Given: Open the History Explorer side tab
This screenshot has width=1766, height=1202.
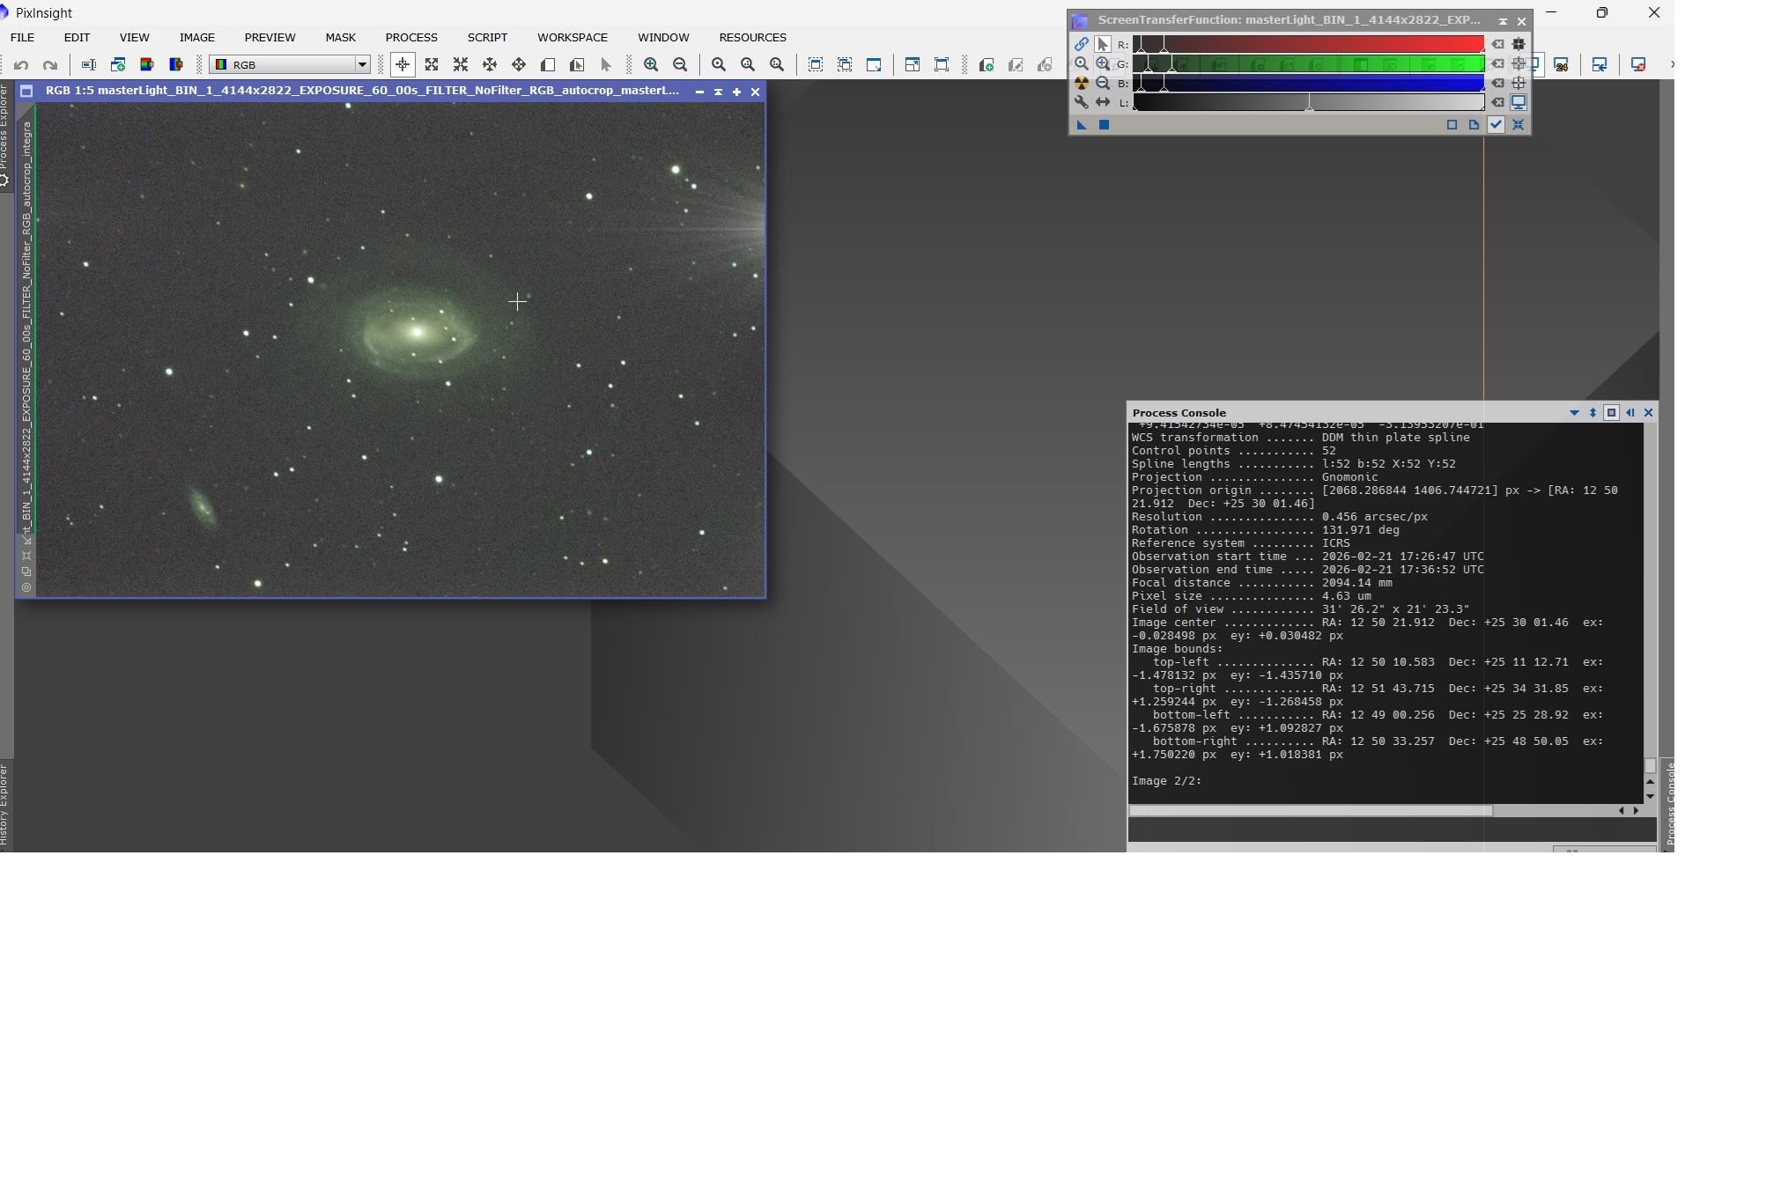Looking at the screenshot, I should [4, 806].
